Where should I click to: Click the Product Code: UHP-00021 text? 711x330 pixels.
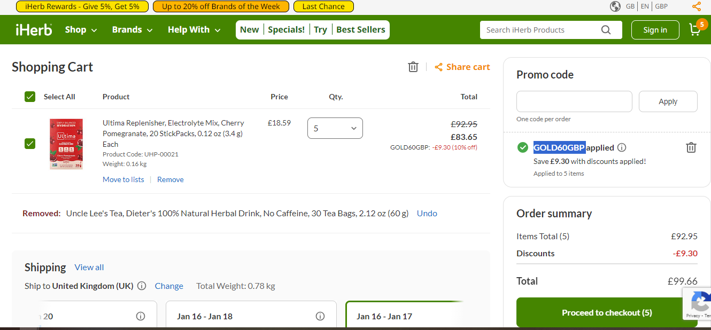point(141,154)
